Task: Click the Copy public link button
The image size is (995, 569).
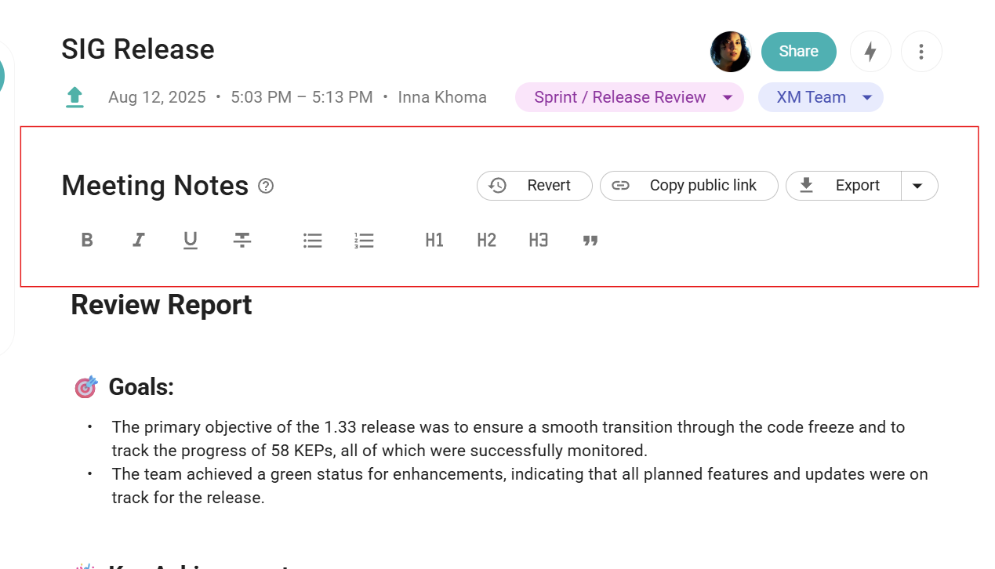Action: (x=688, y=186)
